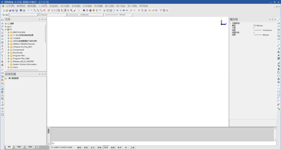Image resolution: width=281 pixels, height=150 pixels.
Task: Click the red X delete icon
Action: pyautogui.click(x=44, y=10)
